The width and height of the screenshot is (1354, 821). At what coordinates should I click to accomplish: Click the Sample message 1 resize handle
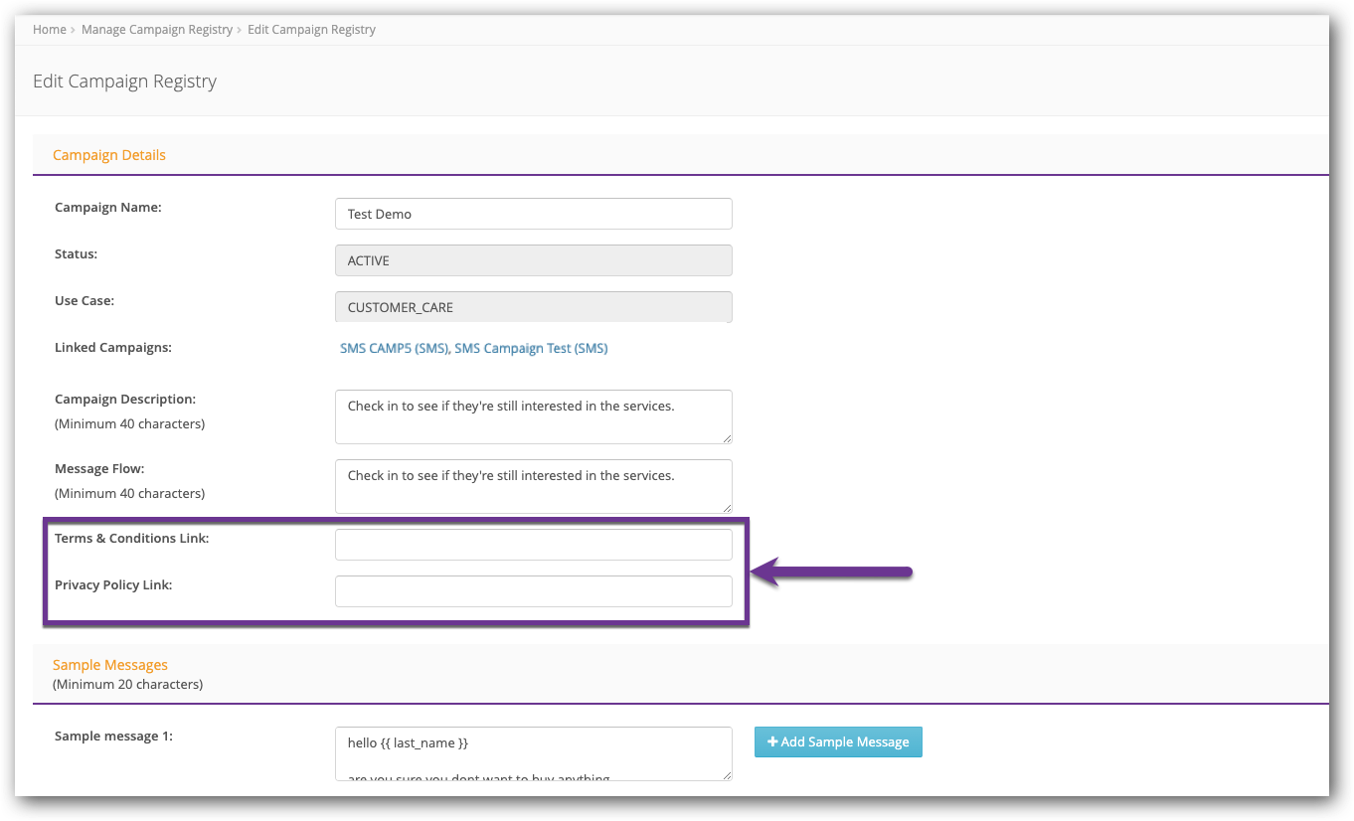point(727,776)
